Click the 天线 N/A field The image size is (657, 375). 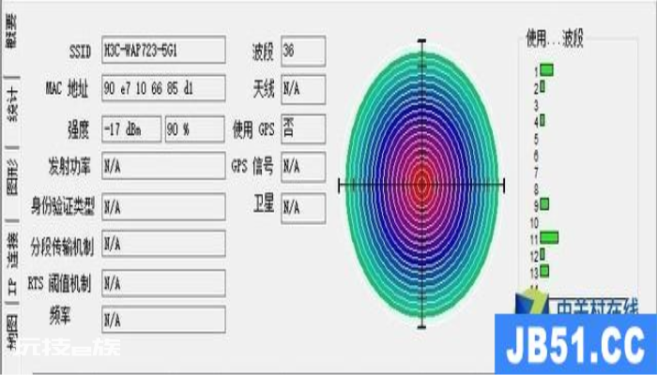(303, 89)
